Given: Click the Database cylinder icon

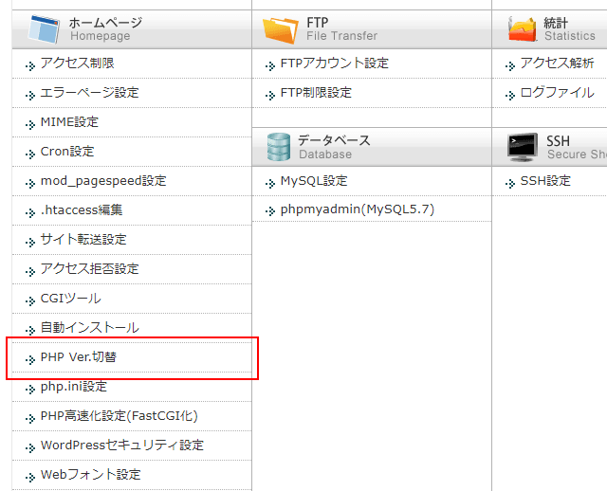Looking at the screenshot, I should [279, 147].
